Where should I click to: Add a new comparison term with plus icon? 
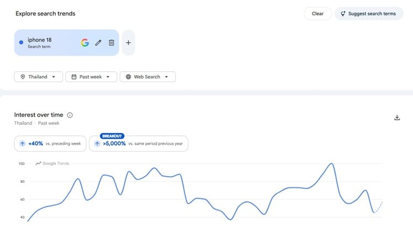pyautogui.click(x=128, y=43)
